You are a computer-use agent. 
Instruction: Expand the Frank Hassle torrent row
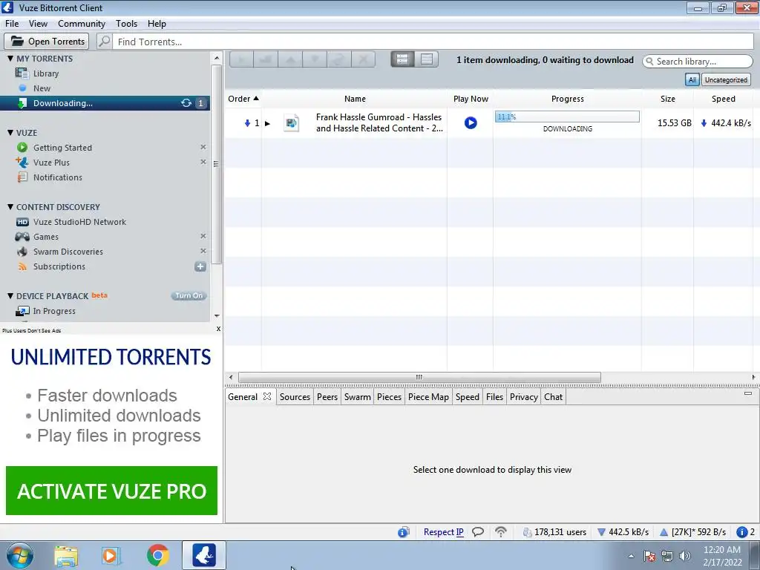(x=267, y=124)
